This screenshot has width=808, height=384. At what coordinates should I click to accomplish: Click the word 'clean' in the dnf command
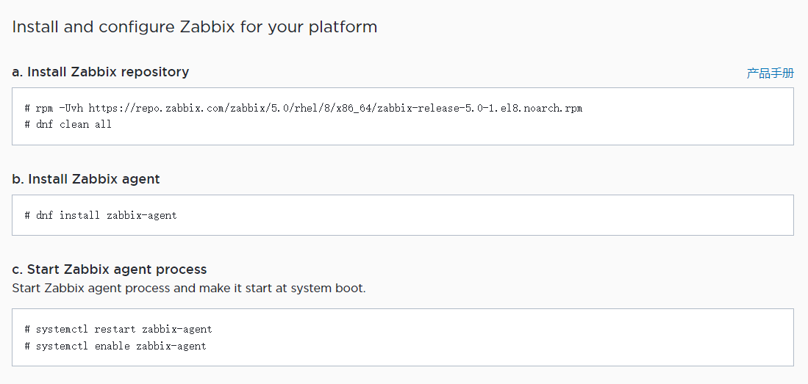tap(74, 124)
